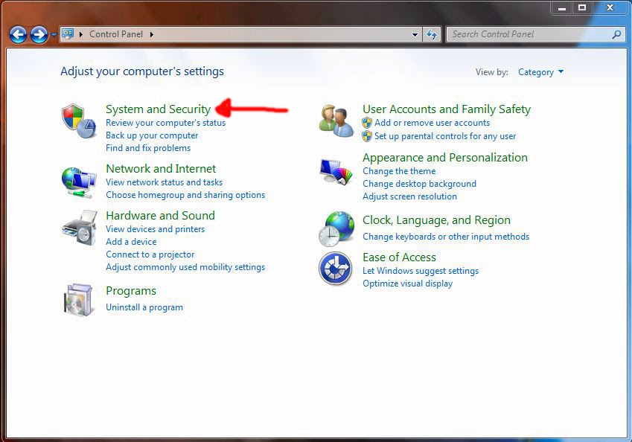Open Hardware and Sound category

(160, 216)
